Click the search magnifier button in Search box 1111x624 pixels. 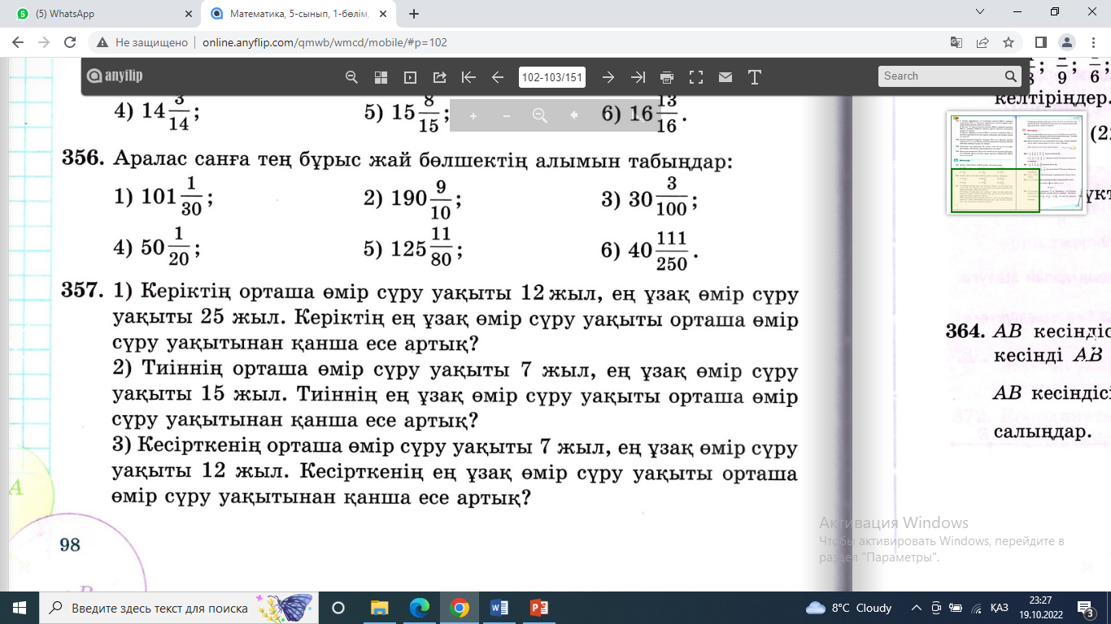point(1011,76)
